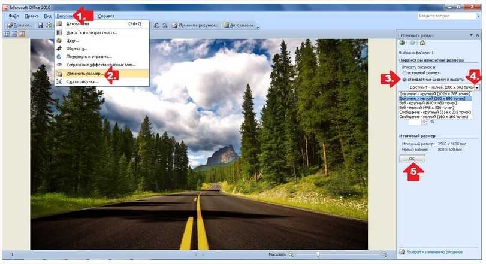The image size is (486, 264).
Task: Open the Файл menu
Action: click(14, 16)
